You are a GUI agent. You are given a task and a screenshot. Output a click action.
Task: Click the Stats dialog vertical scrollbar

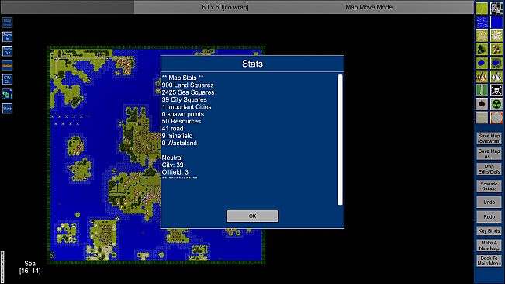click(x=340, y=140)
